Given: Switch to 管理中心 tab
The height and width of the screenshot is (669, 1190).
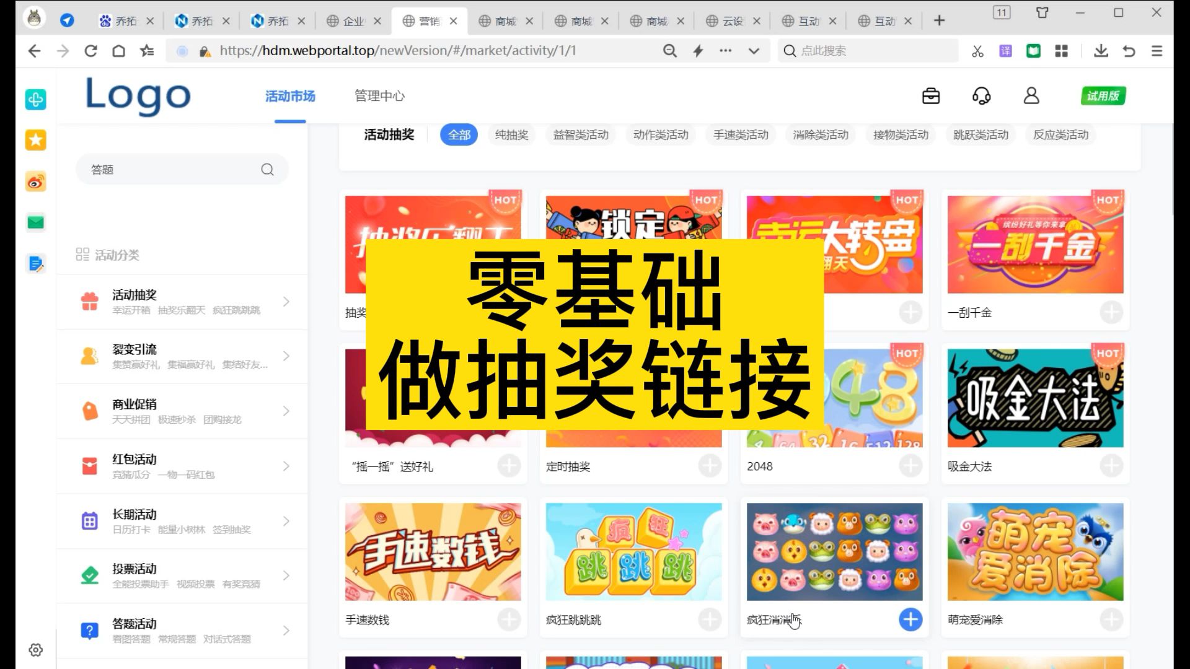Looking at the screenshot, I should (379, 96).
